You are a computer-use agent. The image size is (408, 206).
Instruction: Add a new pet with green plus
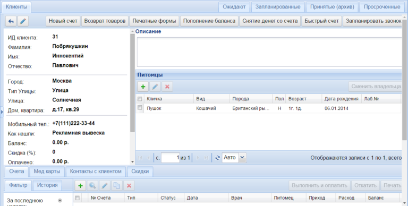pyautogui.click(x=143, y=87)
